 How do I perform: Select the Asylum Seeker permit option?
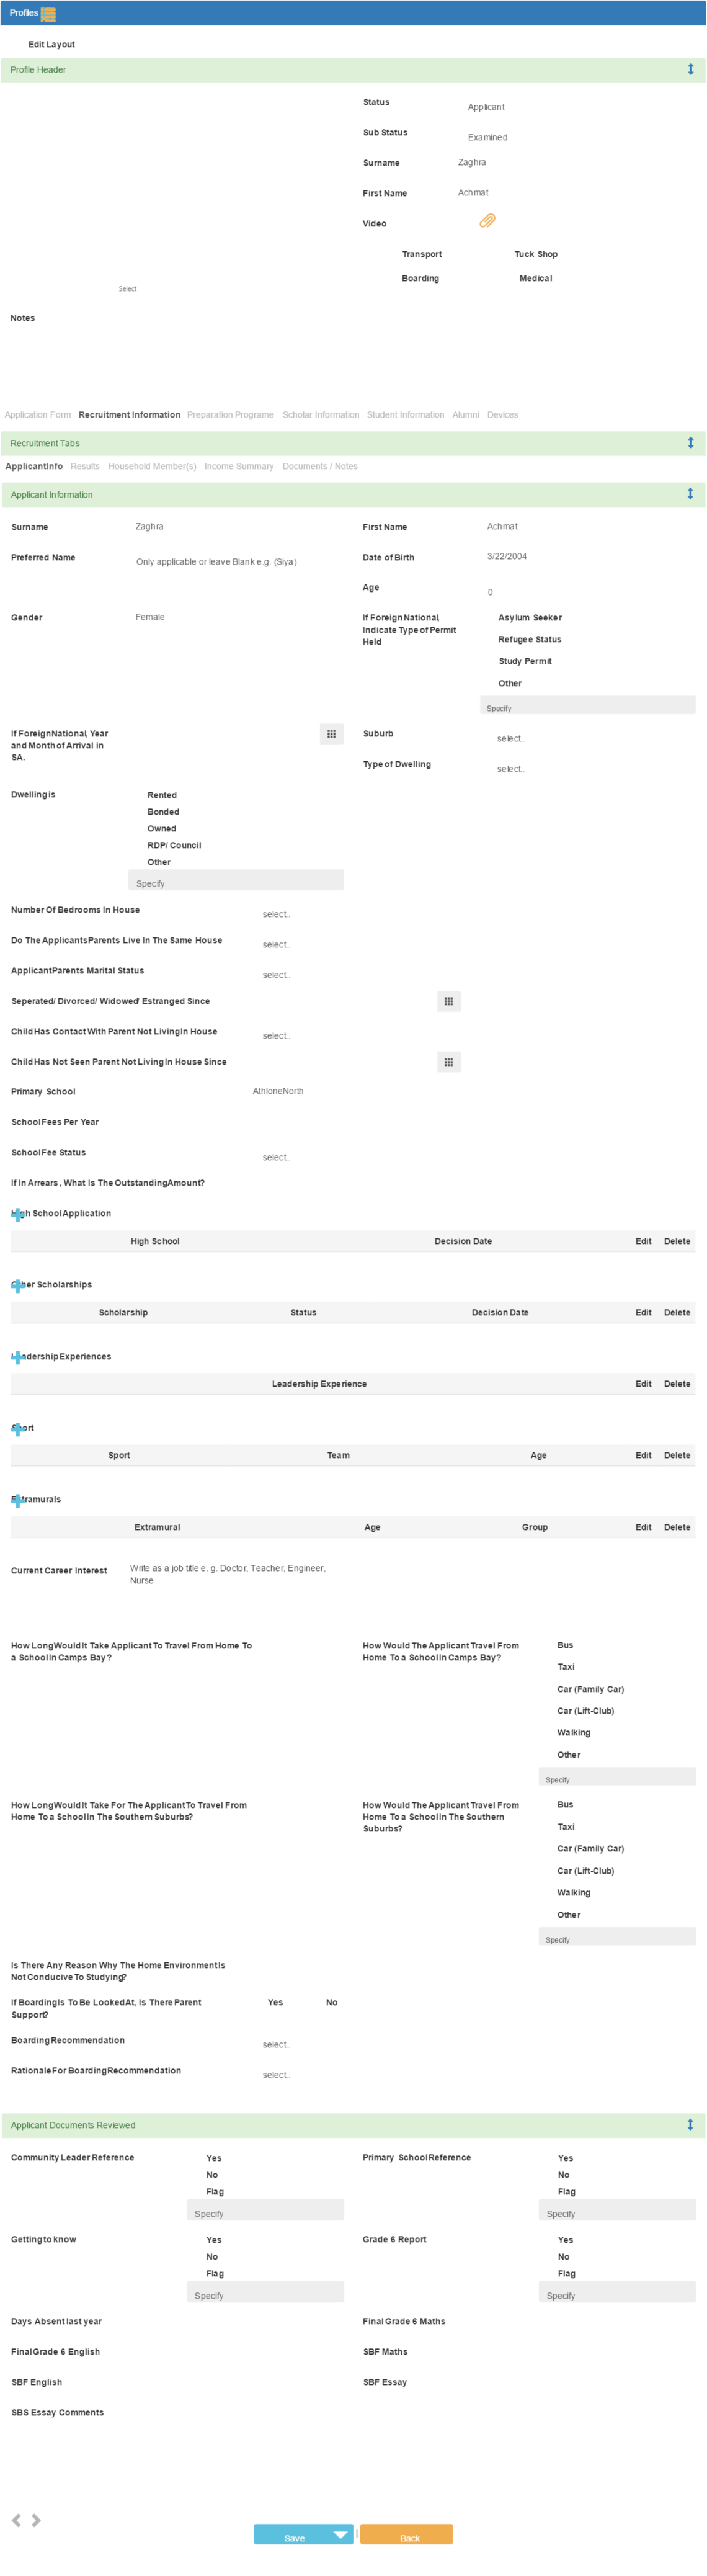click(x=530, y=618)
